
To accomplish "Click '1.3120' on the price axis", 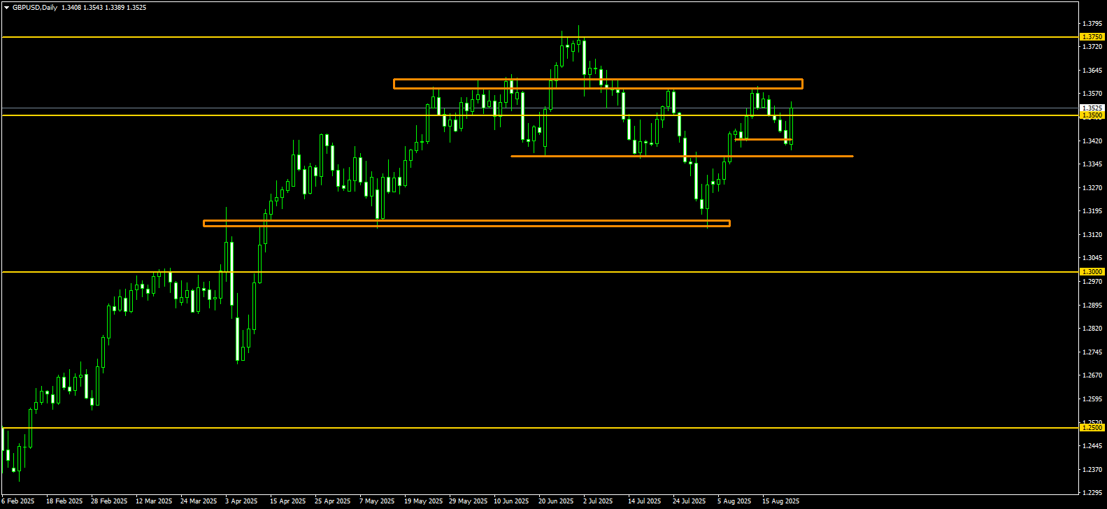I will click(x=1092, y=235).
